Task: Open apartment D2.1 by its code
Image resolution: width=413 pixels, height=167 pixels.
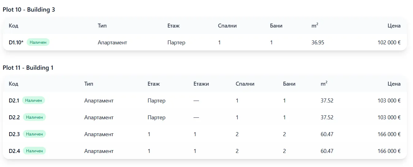Action: [14, 101]
